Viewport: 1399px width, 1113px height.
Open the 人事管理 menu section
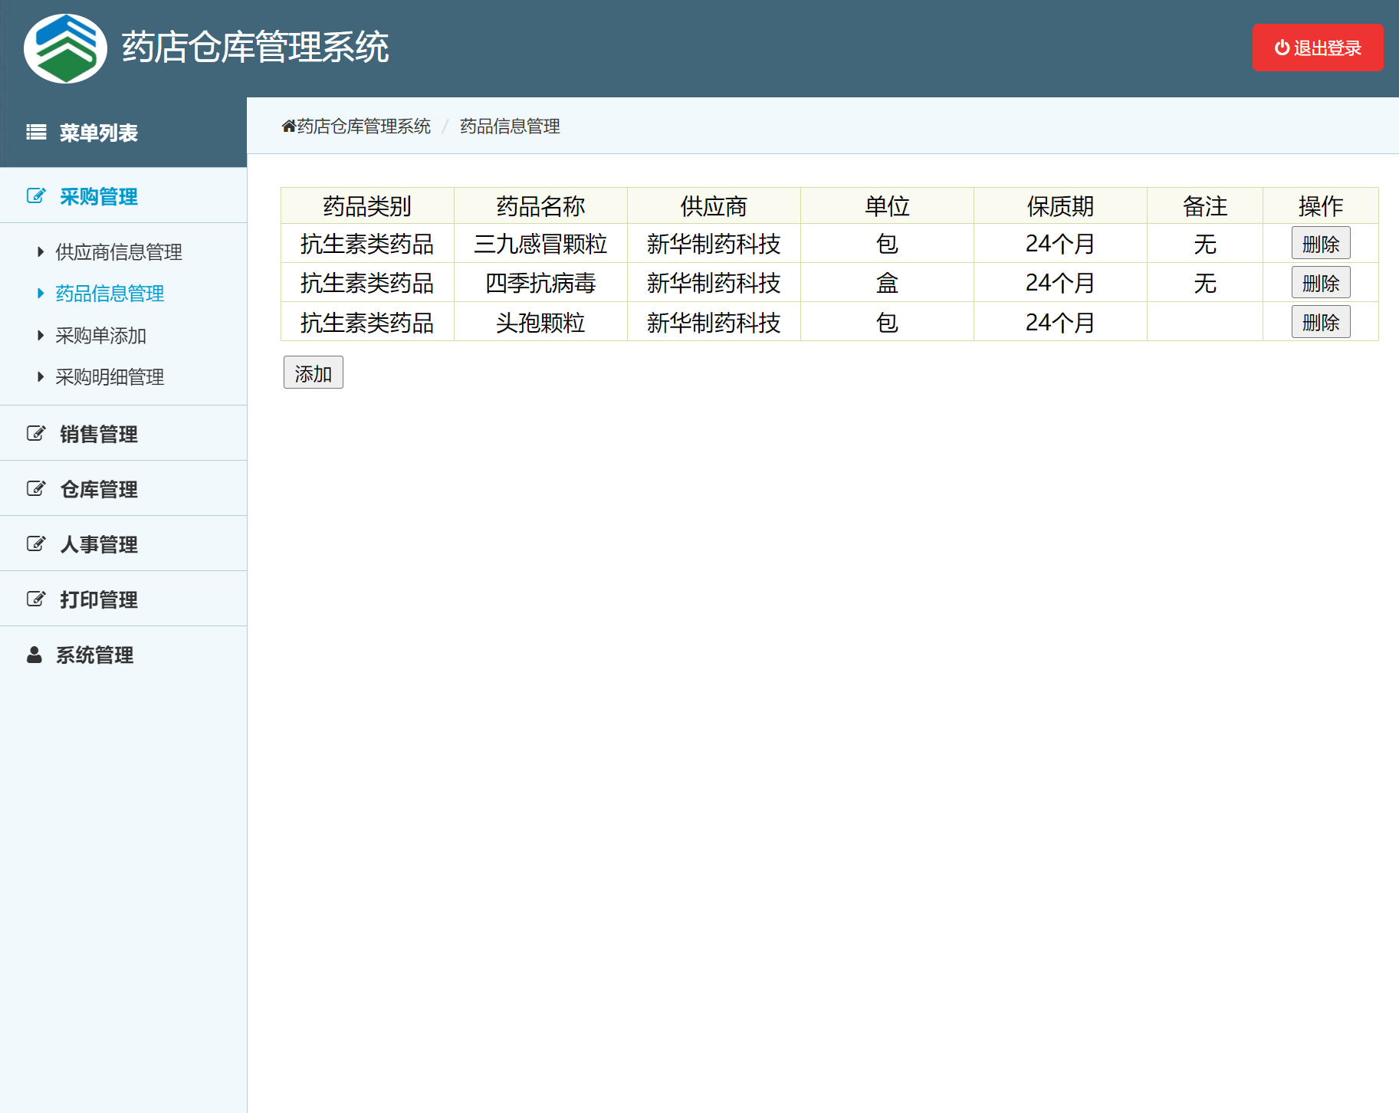tap(98, 543)
